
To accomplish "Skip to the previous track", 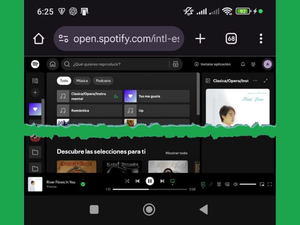I will click(137, 181).
